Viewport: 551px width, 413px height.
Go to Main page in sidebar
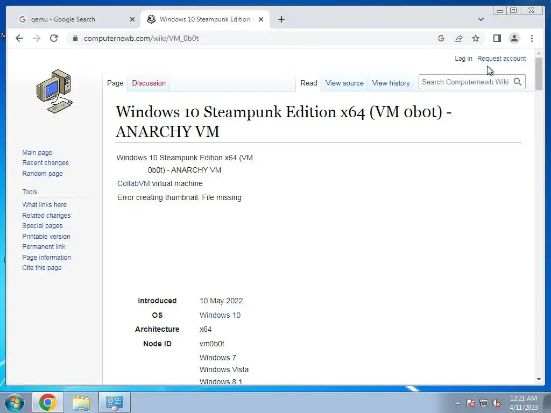pos(37,152)
